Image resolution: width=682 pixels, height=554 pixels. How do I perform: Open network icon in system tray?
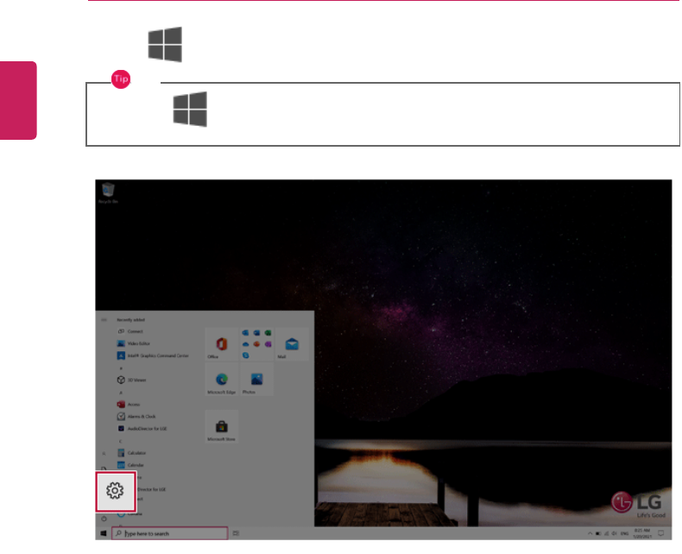pos(606,533)
